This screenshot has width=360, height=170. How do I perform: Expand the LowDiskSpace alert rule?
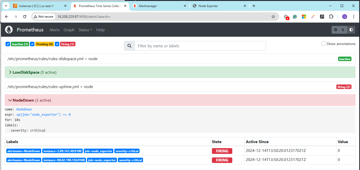tap(180, 72)
